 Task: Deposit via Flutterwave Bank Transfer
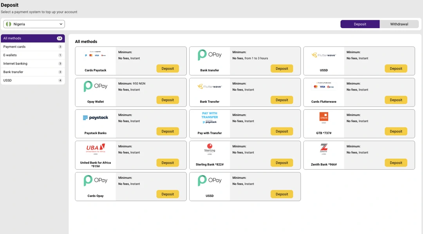[x=282, y=100]
